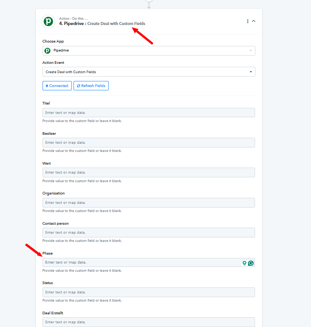Click the small Pipedrive icon inside Choose App box
The height and width of the screenshot is (327, 311).
47,50
